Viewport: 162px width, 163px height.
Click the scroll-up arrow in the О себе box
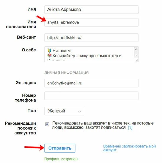pyautogui.click(x=136, y=49)
